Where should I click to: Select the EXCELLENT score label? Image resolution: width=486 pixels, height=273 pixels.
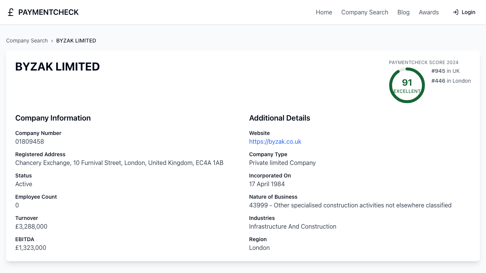(407, 91)
